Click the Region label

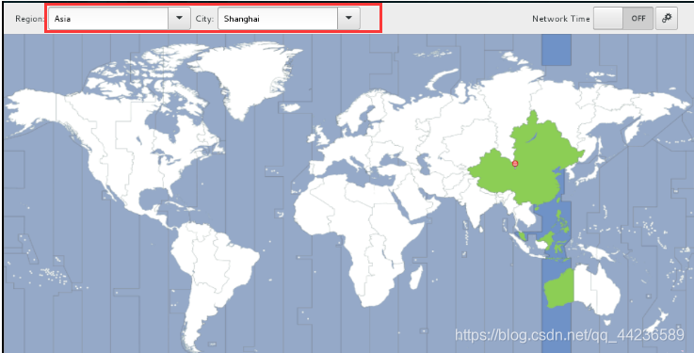[x=30, y=19]
